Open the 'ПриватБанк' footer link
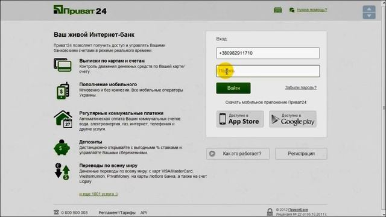The image size is (386, 217). (x=298, y=210)
